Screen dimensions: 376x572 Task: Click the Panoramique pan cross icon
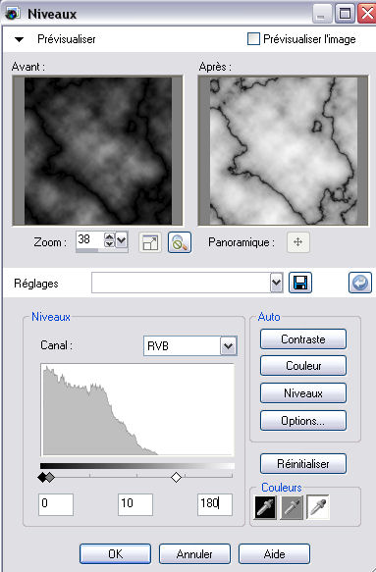297,242
